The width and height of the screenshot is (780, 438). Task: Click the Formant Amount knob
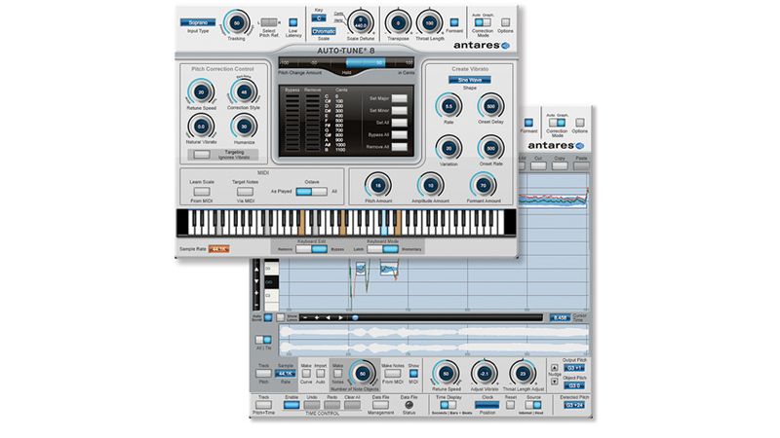[x=483, y=186]
